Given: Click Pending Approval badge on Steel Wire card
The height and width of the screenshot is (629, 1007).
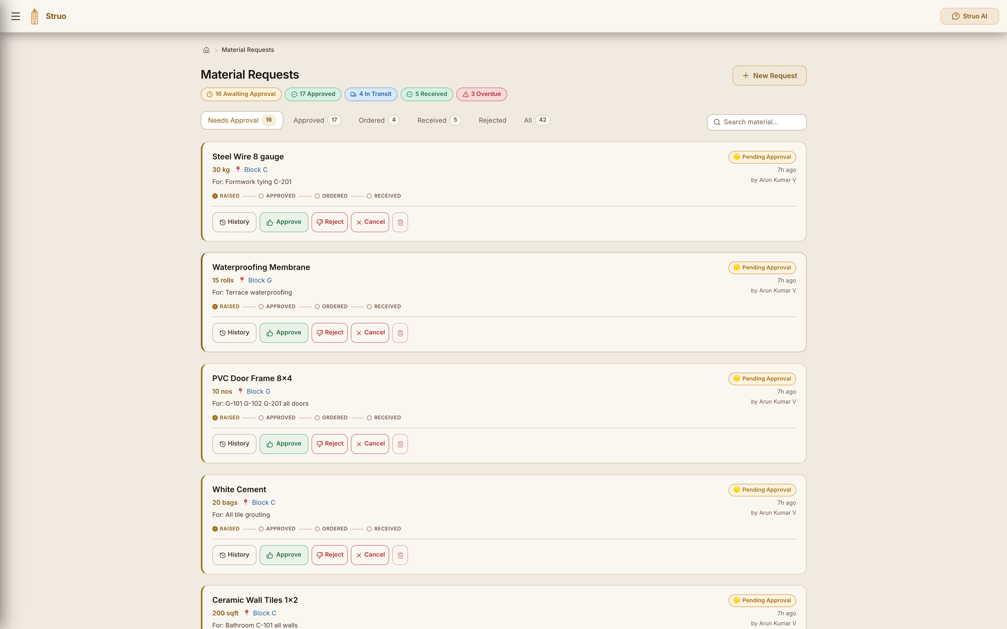Looking at the screenshot, I should (762, 157).
